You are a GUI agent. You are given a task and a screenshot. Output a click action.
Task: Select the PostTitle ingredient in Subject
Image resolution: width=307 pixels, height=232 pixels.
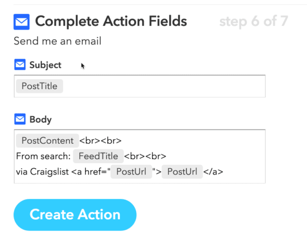point(39,86)
